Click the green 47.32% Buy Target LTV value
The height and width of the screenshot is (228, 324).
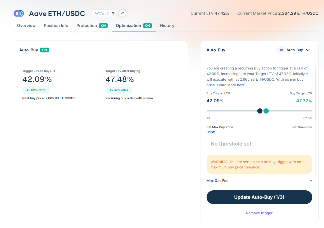tap(304, 101)
